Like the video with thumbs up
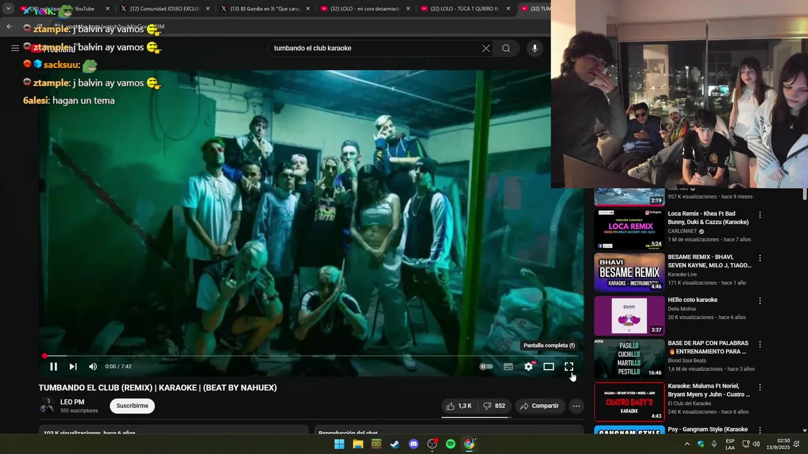The height and width of the screenshot is (454, 808). coord(459,406)
